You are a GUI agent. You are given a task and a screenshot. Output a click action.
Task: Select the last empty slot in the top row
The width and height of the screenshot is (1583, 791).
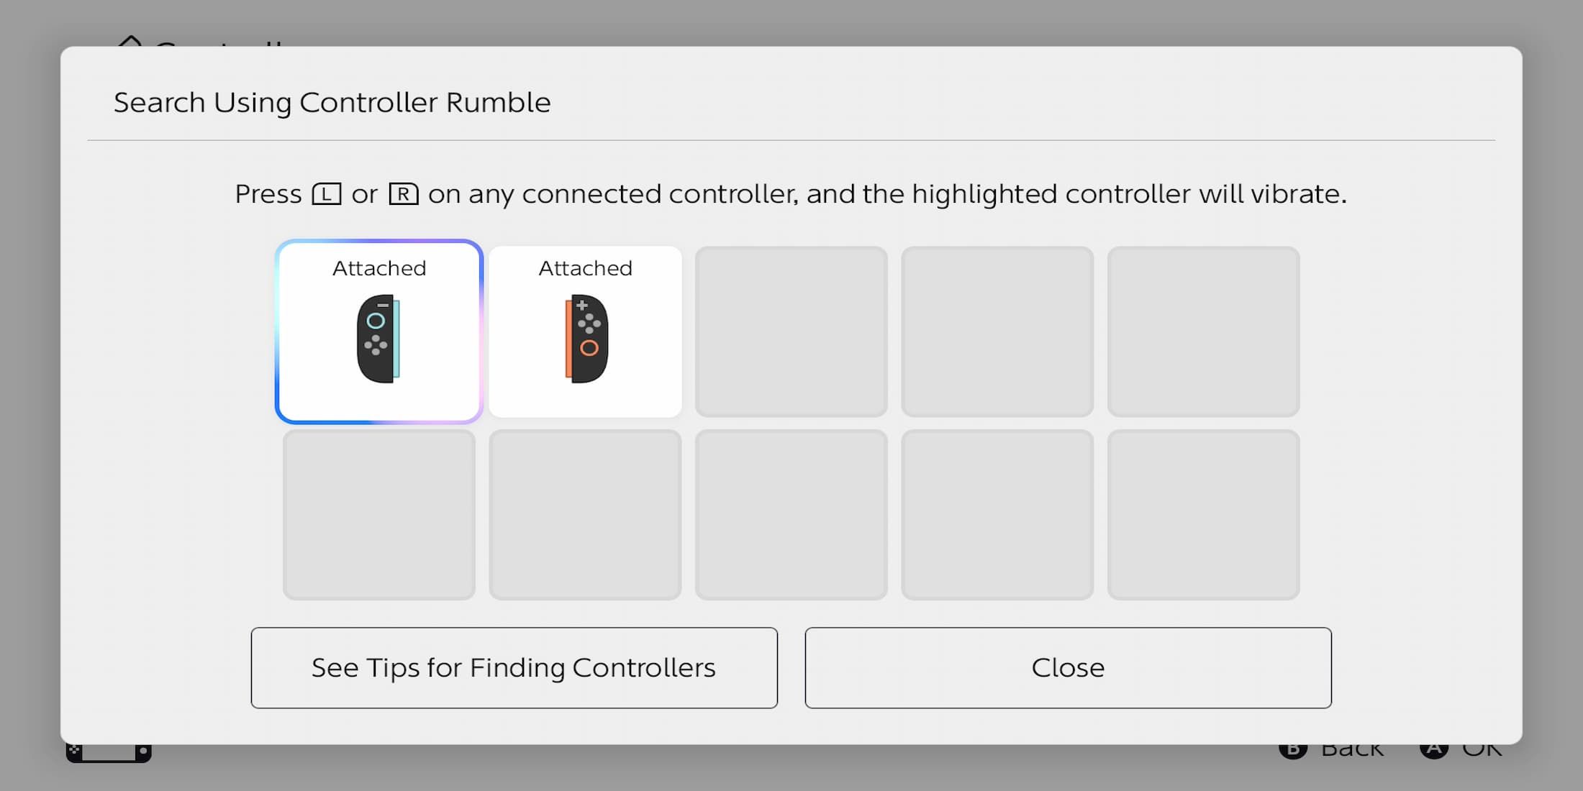pyautogui.click(x=1204, y=332)
